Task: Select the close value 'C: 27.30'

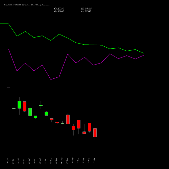Action: (59, 9)
